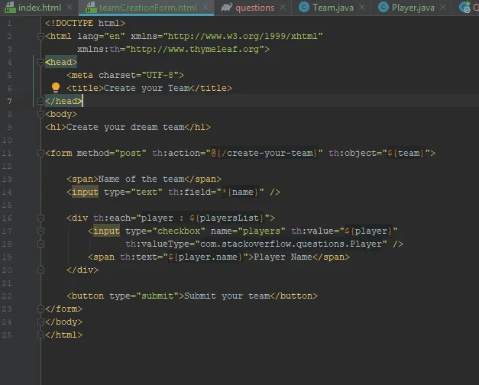Click the '${playersList}' expression

click(226, 218)
